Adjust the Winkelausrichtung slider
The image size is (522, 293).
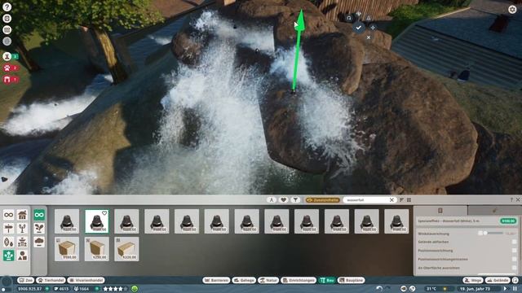pyautogui.click(x=493, y=234)
